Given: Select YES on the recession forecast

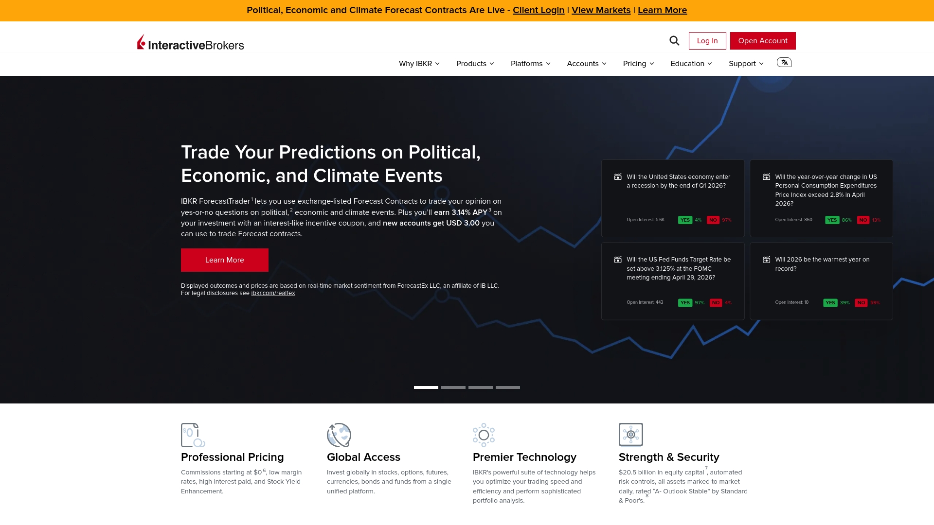Looking at the screenshot, I should [x=685, y=220].
